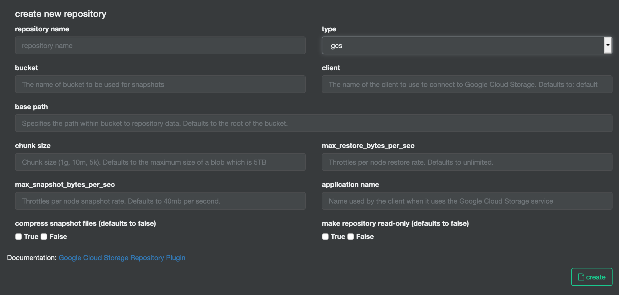Click the True label under compress snapshot
This screenshot has height=295, width=619.
point(31,237)
